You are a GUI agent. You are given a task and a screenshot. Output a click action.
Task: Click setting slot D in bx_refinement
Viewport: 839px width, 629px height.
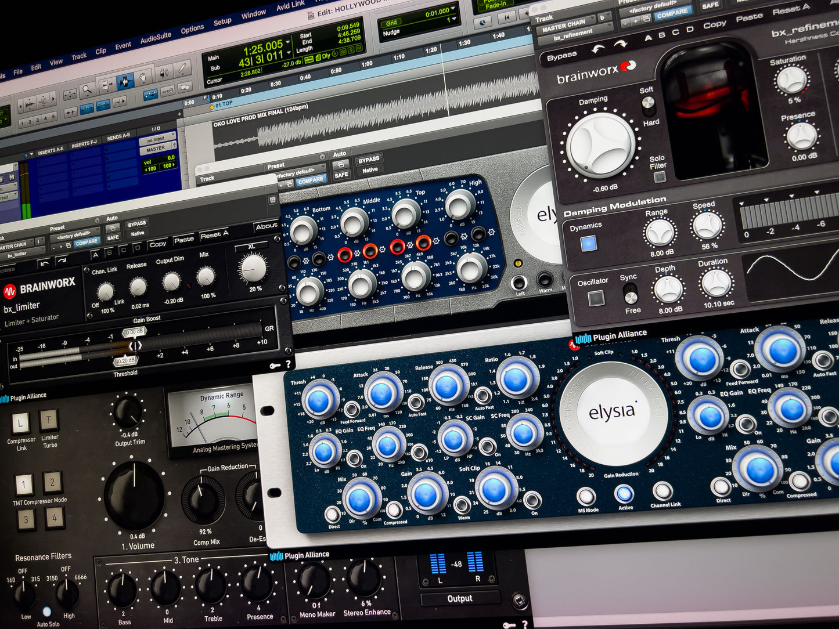[x=690, y=30]
